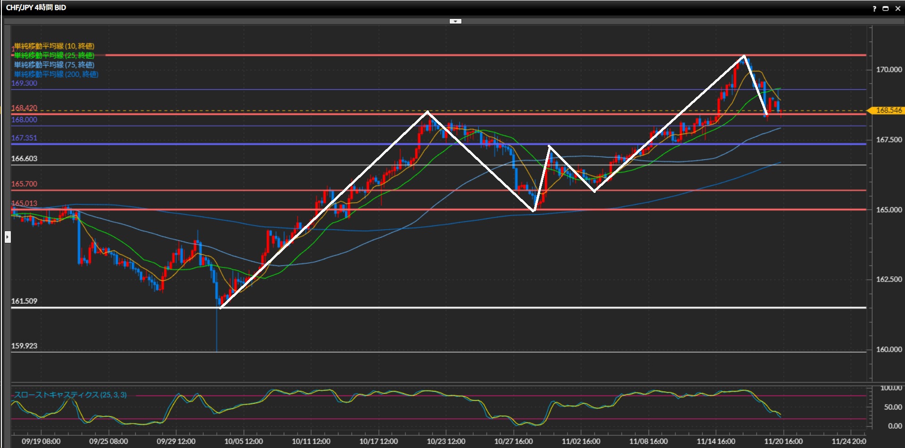Image resolution: width=905 pixels, height=448 pixels.
Task: Expand the left side panel arrow
Action: pyautogui.click(x=8, y=237)
